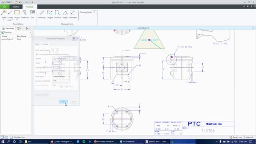Click the second layout icon in status bar
This screenshot has height=144, width=256.
[7, 137]
